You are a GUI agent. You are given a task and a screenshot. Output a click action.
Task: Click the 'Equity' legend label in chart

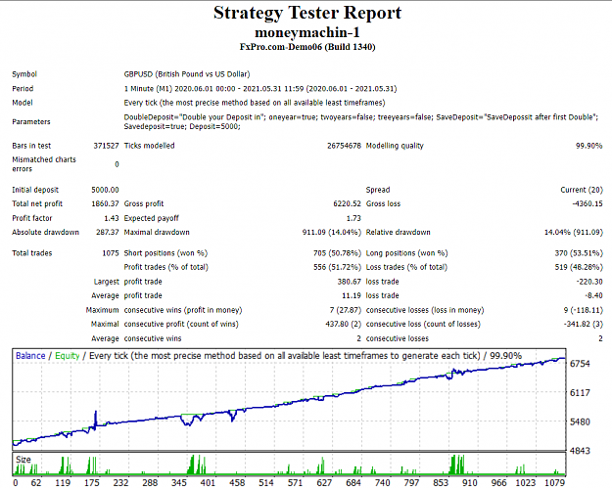68,356
